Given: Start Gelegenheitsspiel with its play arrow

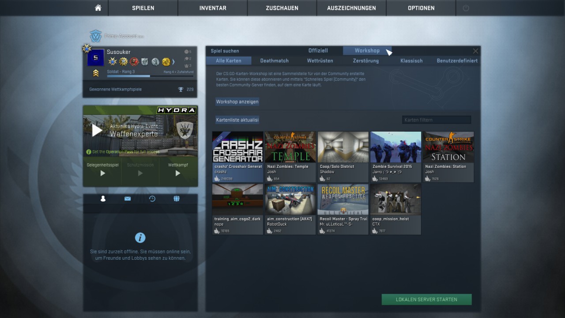Looking at the screenshot, I should [x=102, y=174].
